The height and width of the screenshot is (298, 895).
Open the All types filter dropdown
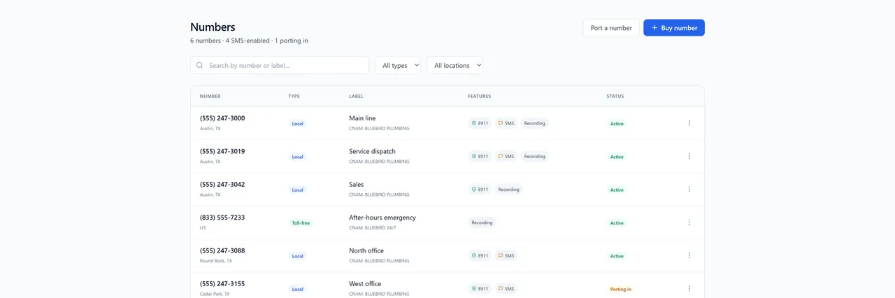(x=398, y=65)
